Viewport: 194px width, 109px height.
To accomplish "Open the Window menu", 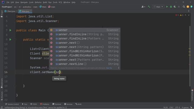I will coord(67,2).
